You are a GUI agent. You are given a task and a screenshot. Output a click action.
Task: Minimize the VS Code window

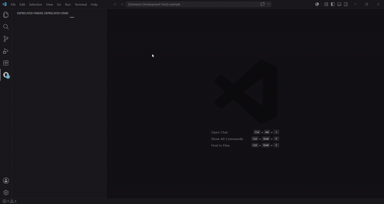click(x=355, y=4)
